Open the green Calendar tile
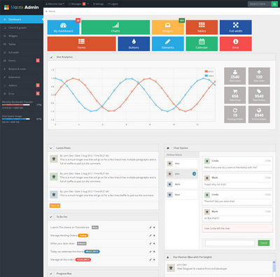 tap(202, 43)
